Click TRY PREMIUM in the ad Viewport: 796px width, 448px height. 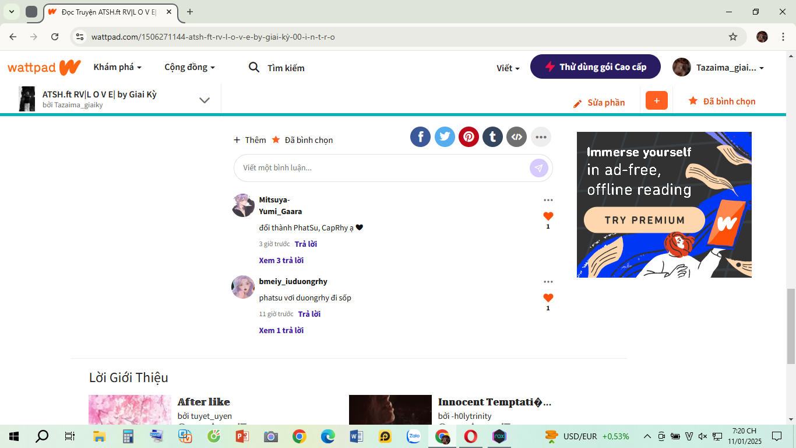tap(644, 220)
